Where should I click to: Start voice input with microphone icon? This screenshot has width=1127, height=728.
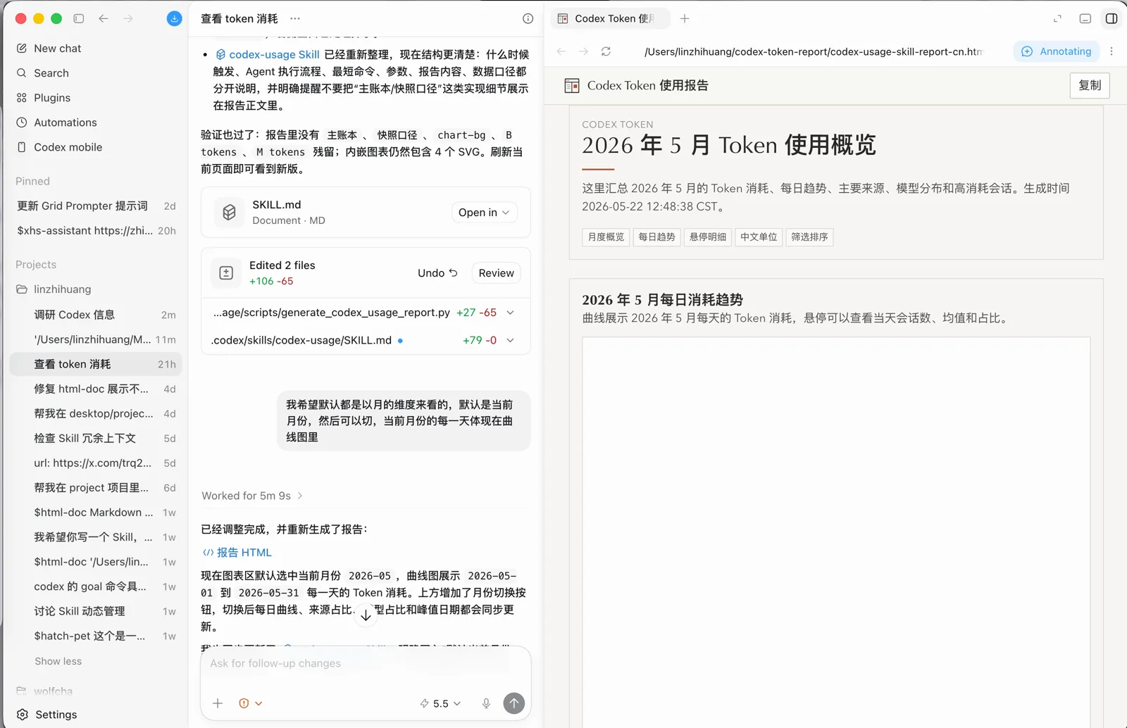(x=486, y=703)
